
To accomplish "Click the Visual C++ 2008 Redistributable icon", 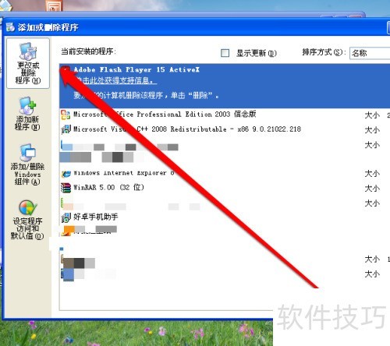I will point(66,129).
